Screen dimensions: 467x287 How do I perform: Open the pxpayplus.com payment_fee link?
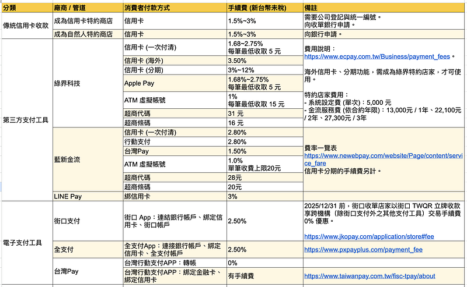363,250
